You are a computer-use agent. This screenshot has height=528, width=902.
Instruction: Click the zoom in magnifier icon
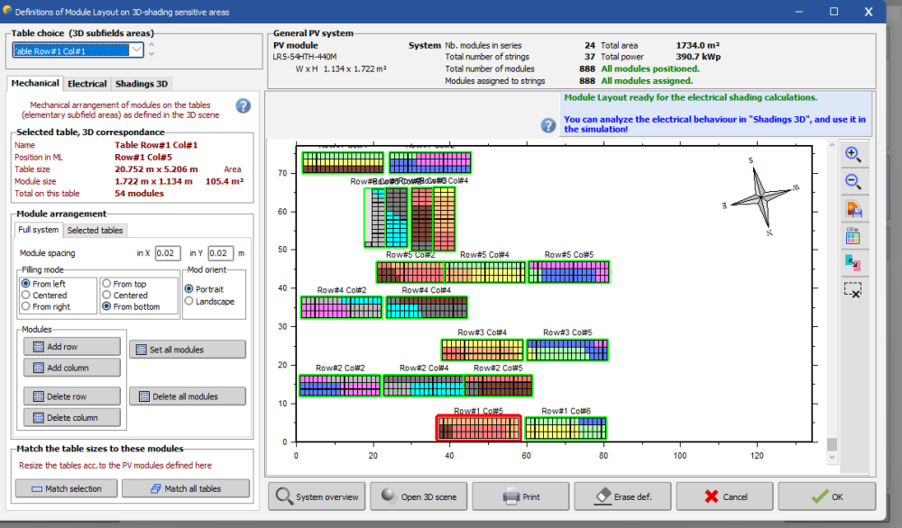[x=852, y=154]
